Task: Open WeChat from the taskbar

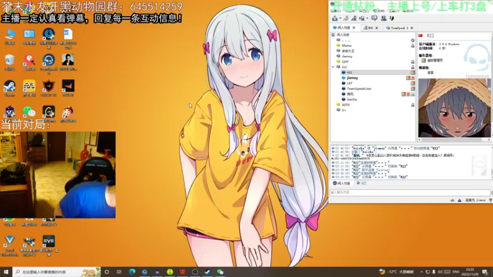Action: click(220, 271)
